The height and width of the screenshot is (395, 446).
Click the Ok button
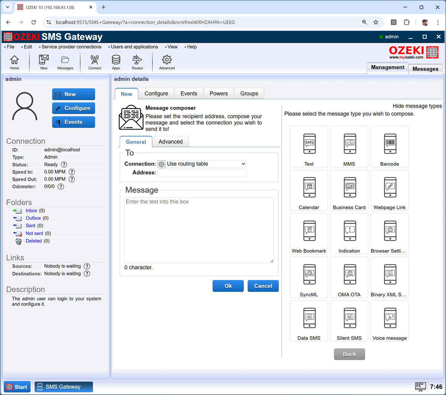click(228, 286)
